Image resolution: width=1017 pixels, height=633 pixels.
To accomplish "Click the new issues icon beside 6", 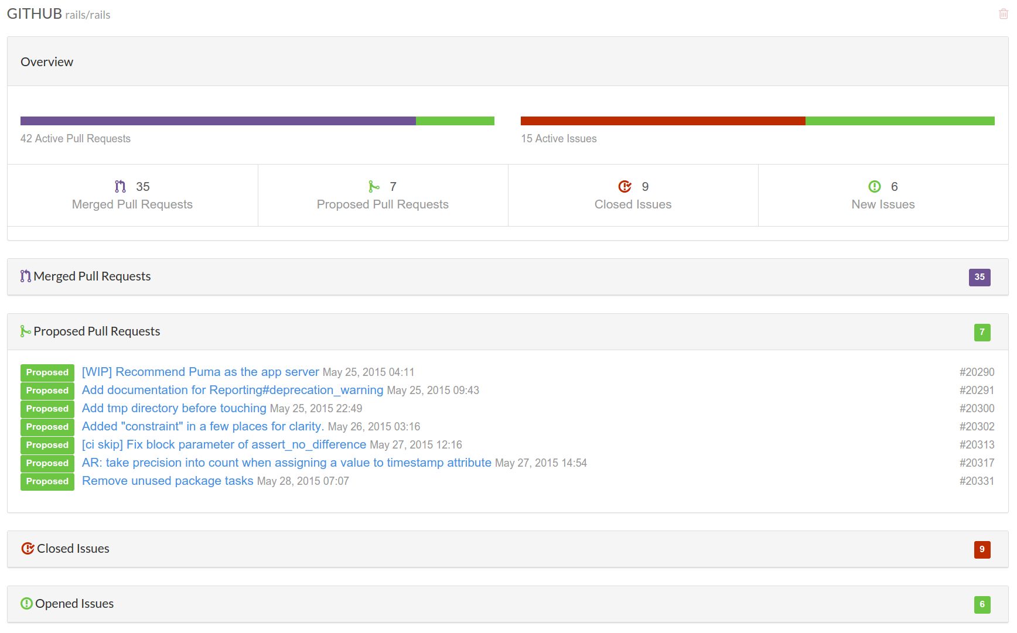I will [875, 186].
